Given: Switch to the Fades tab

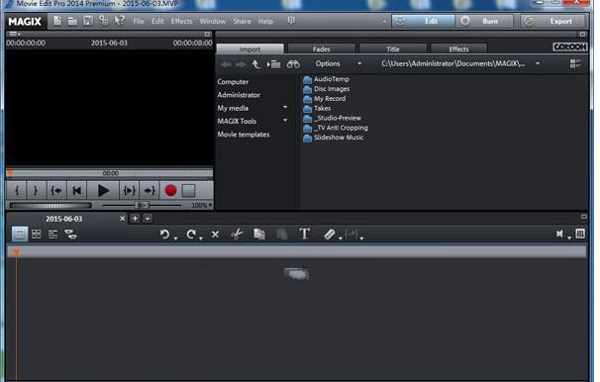Looking at the screenshot, I should tap(322, 48).
